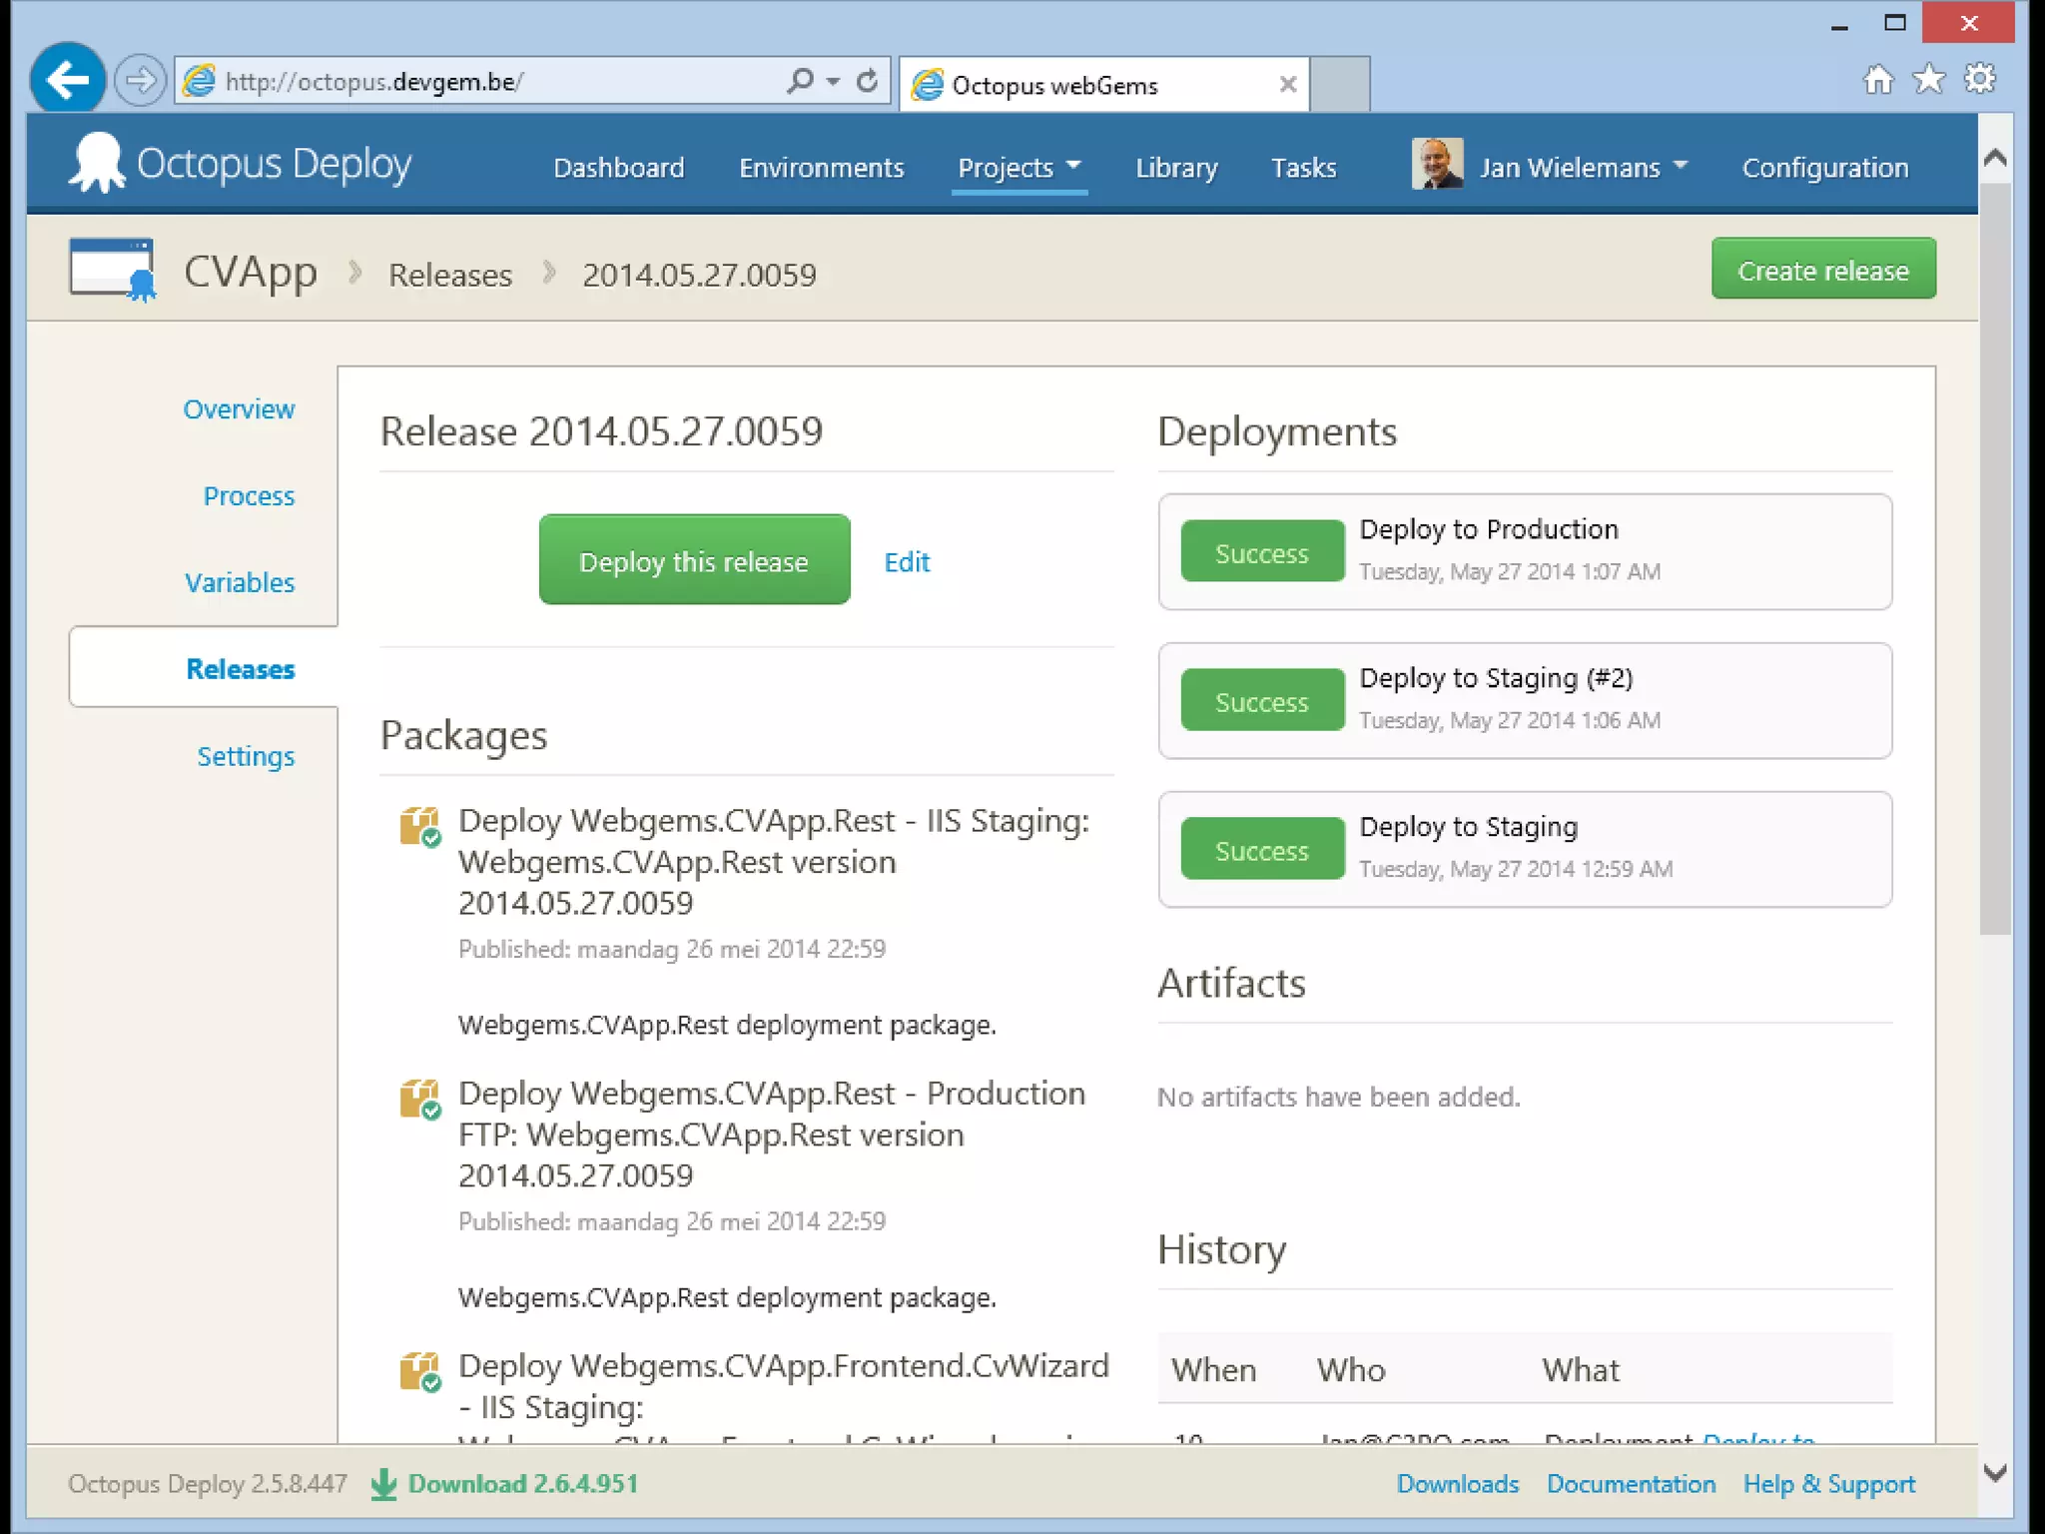Open the Help & Support footer link
Viewport: 2045px width, 1534px height.
tap(1829, 1485)
